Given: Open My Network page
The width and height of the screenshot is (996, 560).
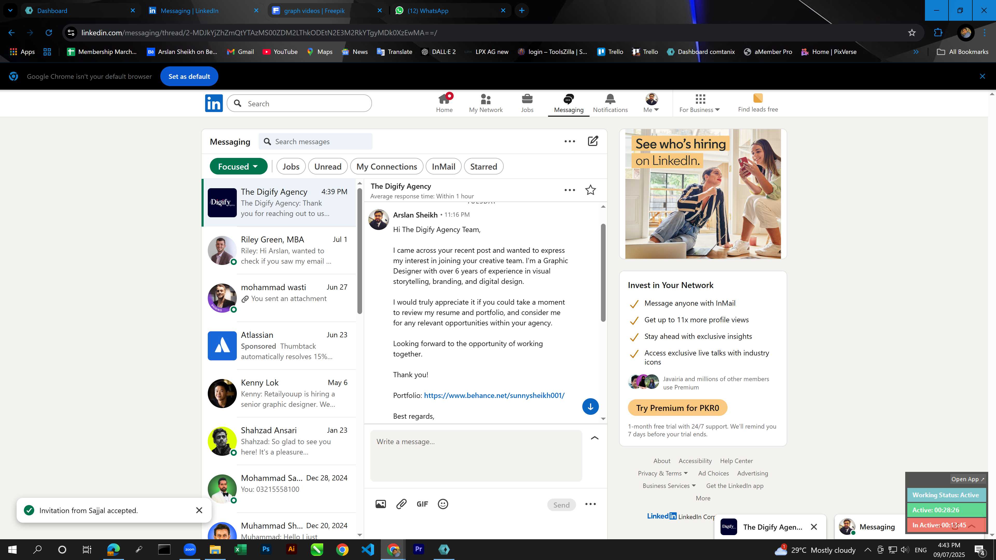Looking at the screenshot, I should [x=486, y=103].
